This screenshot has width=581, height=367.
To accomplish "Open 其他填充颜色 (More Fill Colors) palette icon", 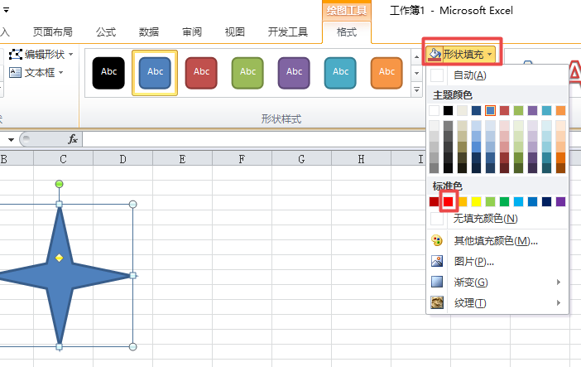I will click(x=437, y=241).
